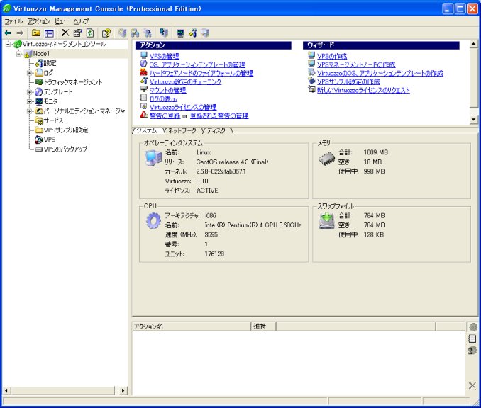This screenshot has height=408, width=481.
Task: Select 設定 tree item
Action: [50, 63]
